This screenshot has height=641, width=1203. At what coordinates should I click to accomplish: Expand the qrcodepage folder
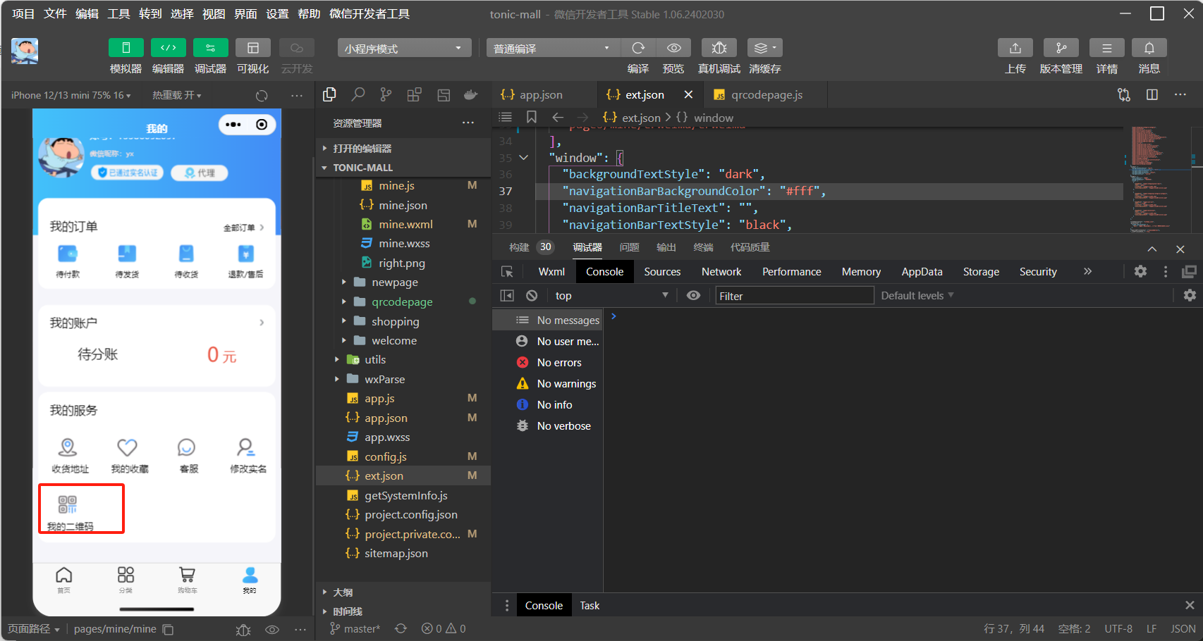pyautogui.click(x=402, y=301)
